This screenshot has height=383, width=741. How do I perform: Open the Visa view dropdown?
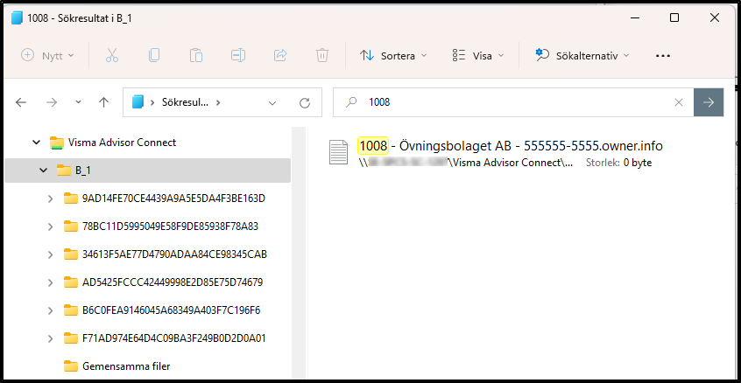click(477, 55)
